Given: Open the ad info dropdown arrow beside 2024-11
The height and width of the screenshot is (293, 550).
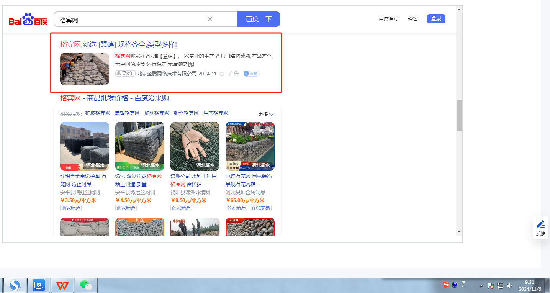Looking at the screenshot, I should coord(222,74).
